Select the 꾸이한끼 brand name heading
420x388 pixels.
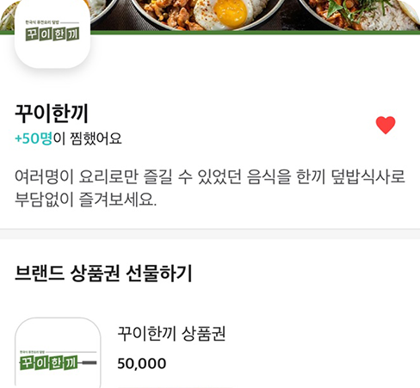click(52, 114)
